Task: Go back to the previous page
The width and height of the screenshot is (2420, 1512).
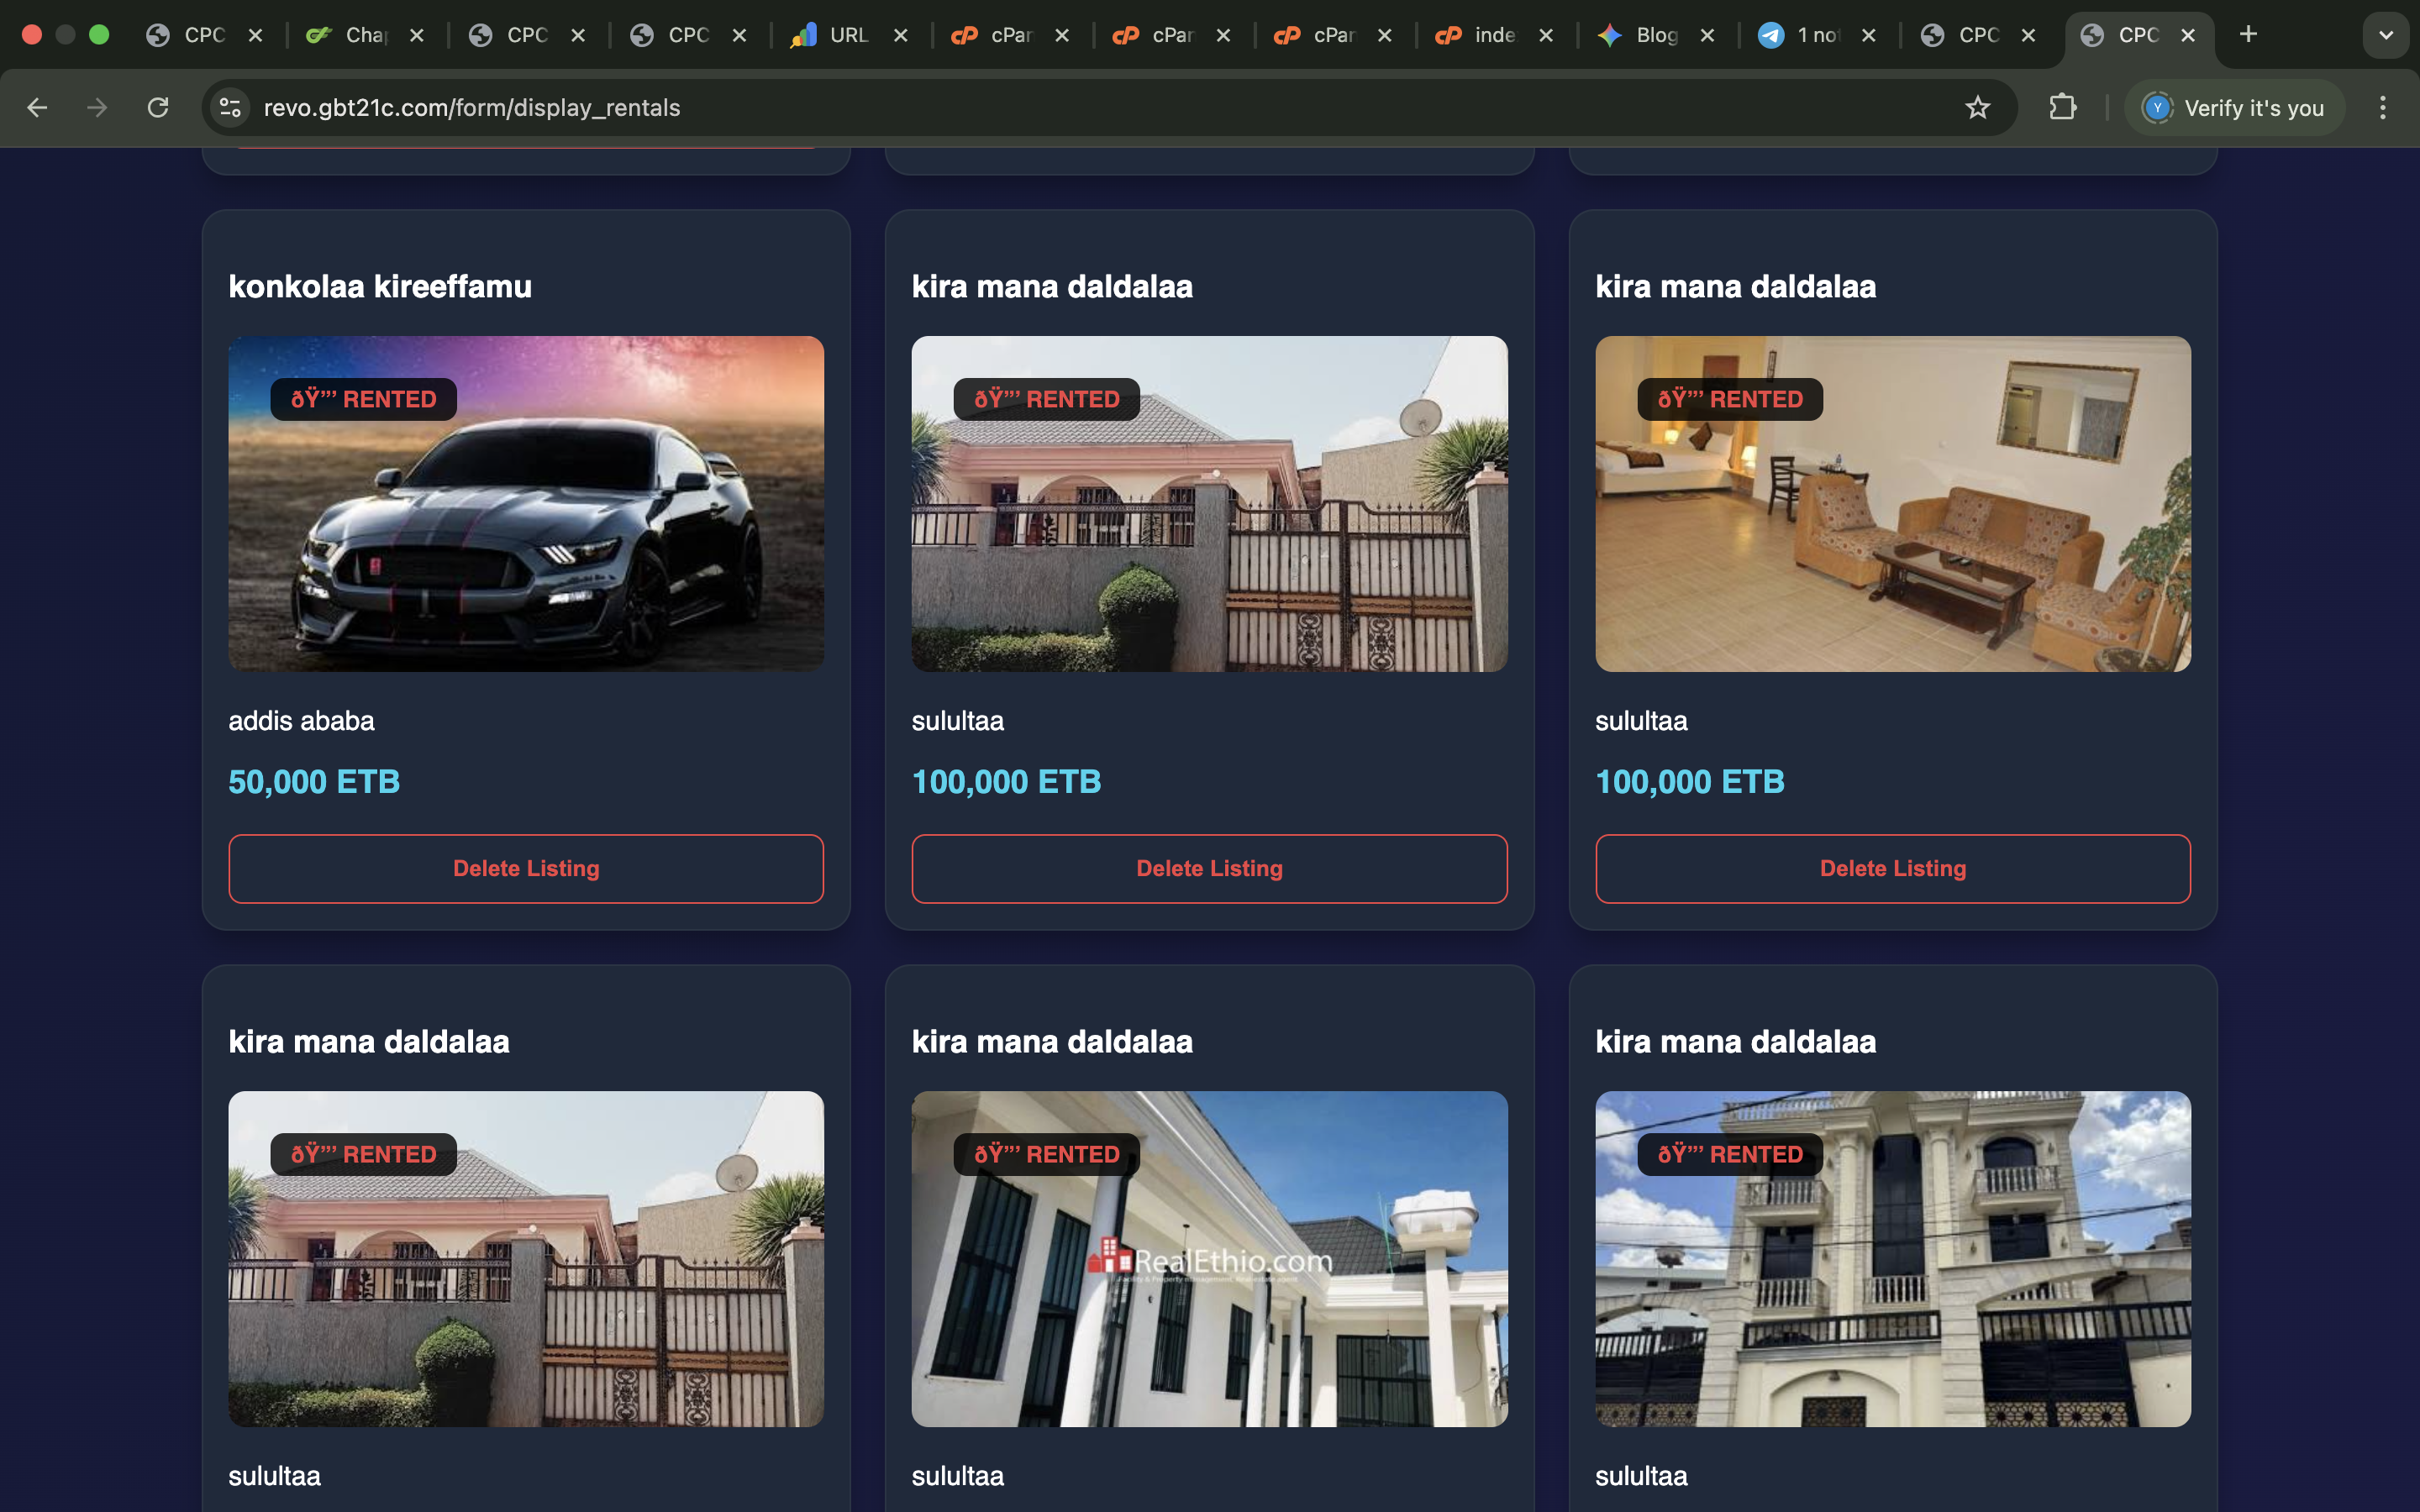Action: 37,107
